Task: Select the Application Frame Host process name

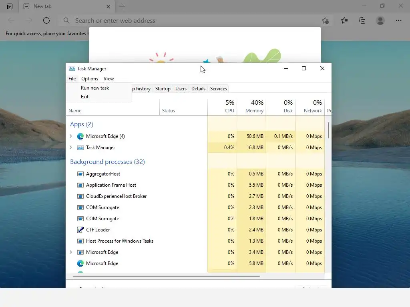Action: coord(111,185)
